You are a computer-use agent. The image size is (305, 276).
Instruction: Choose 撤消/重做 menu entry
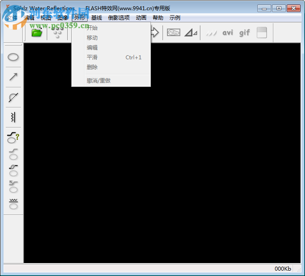[x=111, y=81]
